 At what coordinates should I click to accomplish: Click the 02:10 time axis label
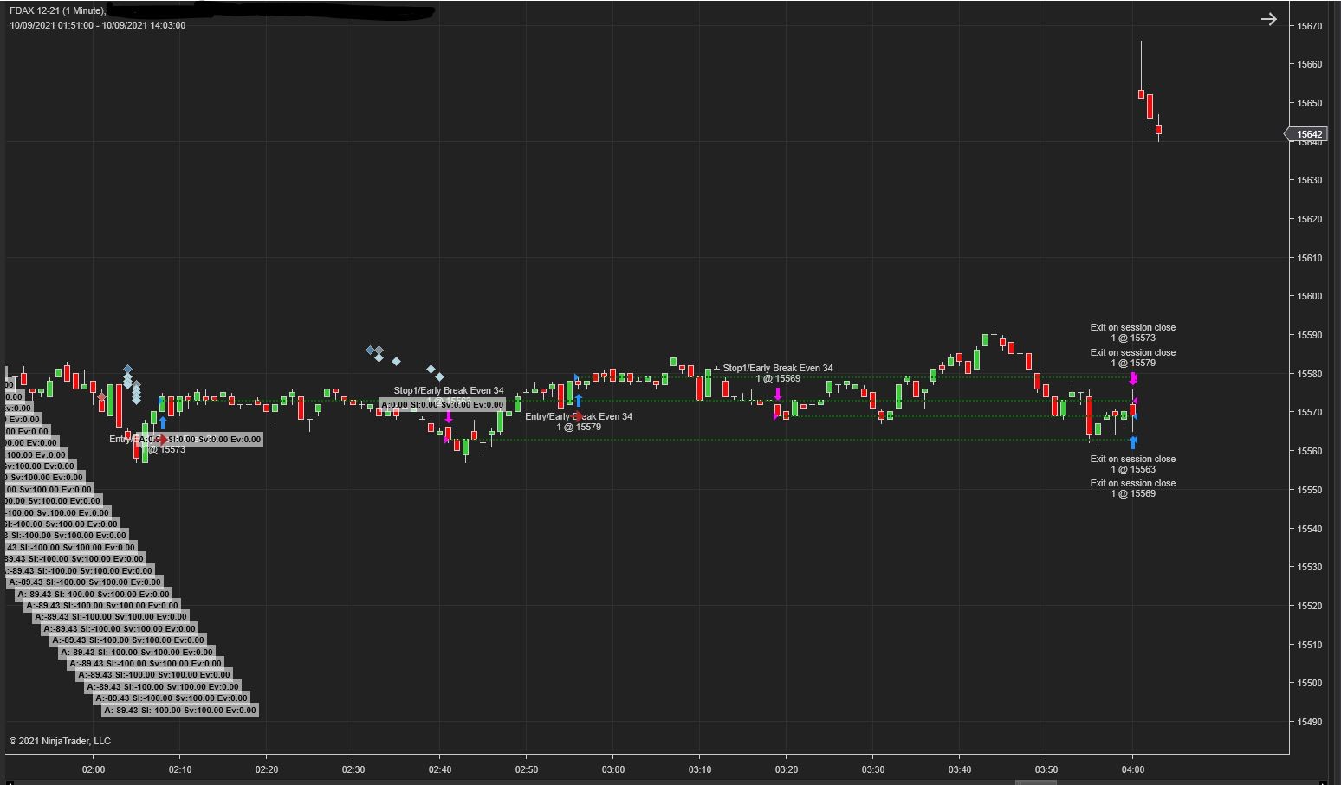[180, 769]
